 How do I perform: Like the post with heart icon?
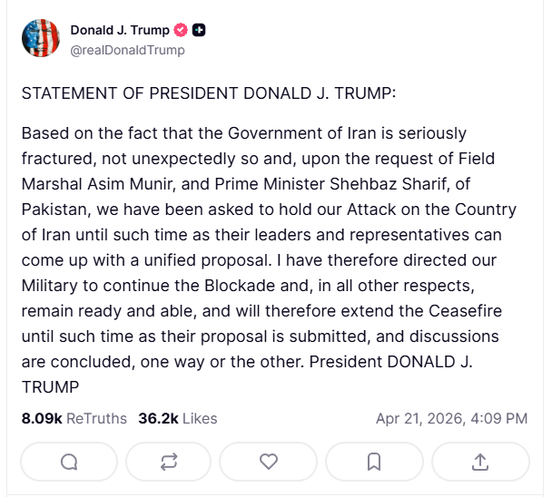268,462
